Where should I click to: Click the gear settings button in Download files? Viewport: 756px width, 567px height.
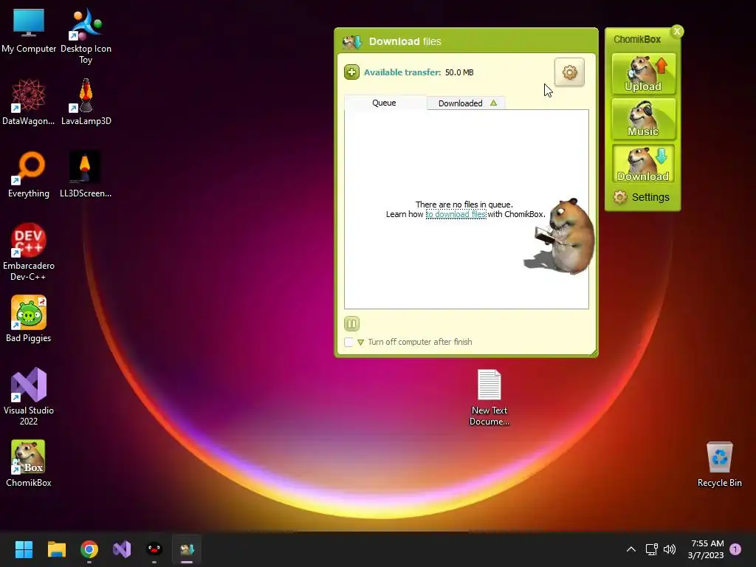point(569,72)
